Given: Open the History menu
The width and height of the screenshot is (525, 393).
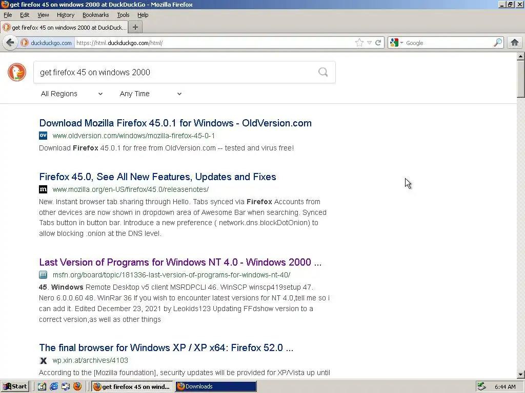Looking at the screenshot, I should coord(65,15).
